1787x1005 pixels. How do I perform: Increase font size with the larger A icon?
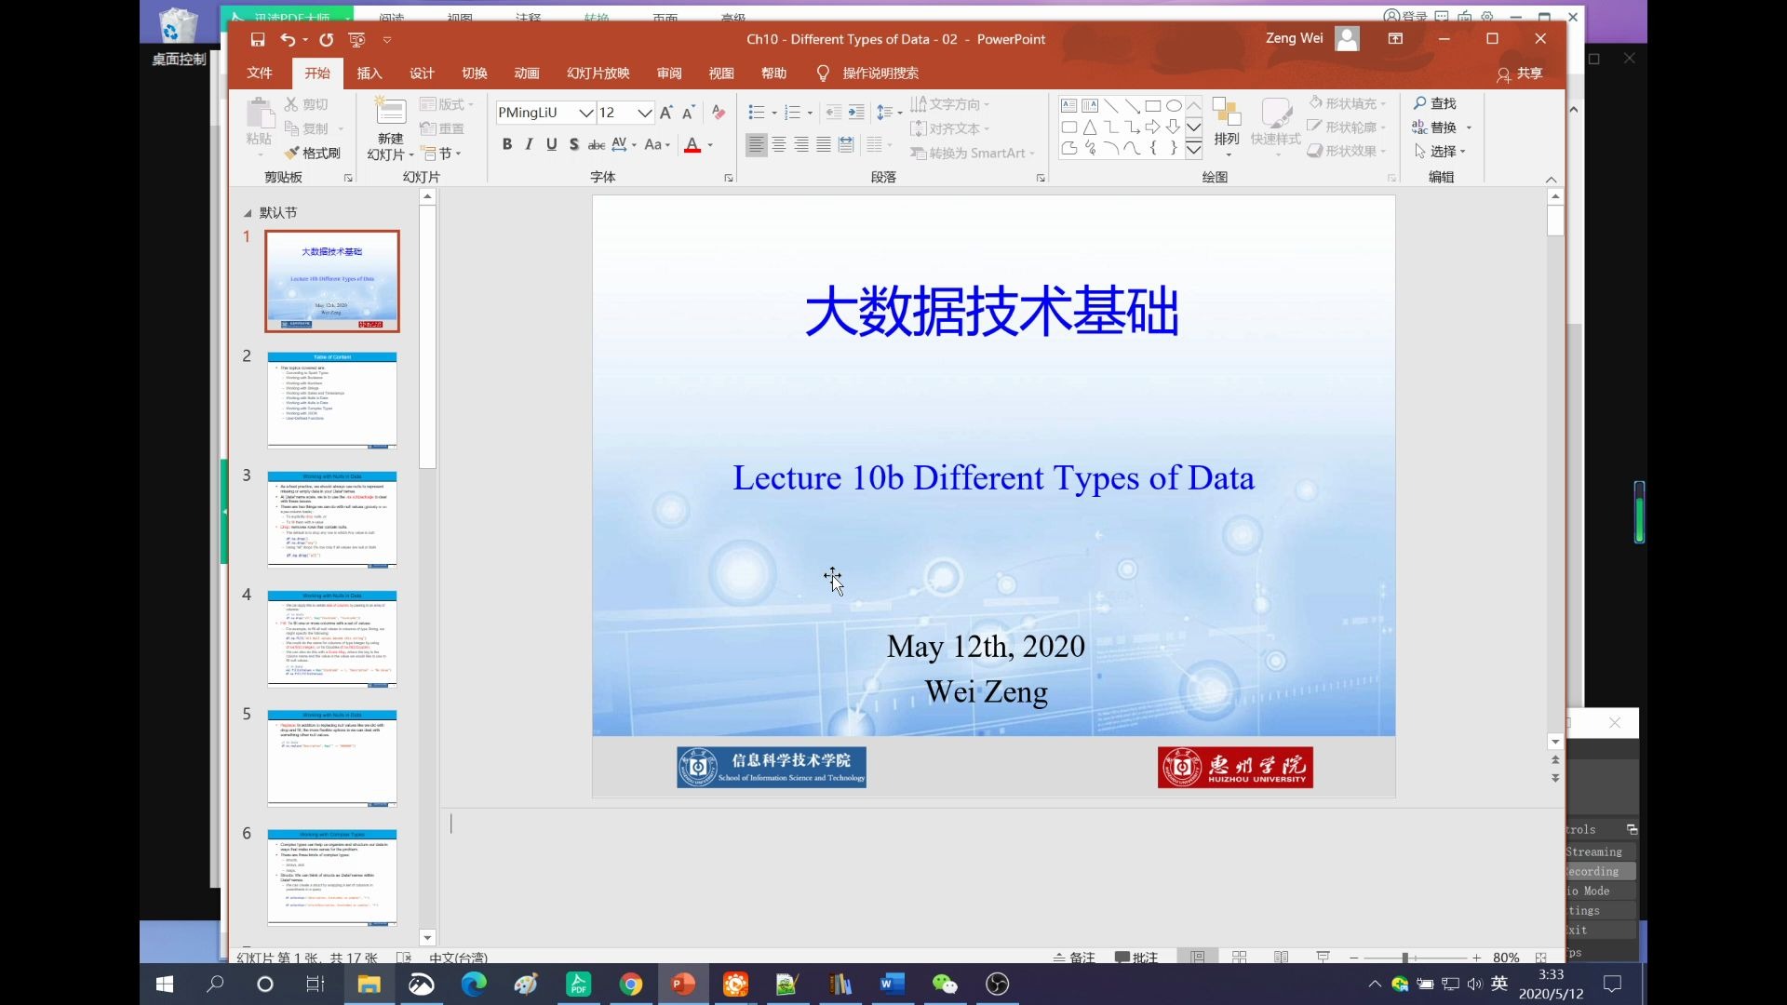click(x=666, y=113)
